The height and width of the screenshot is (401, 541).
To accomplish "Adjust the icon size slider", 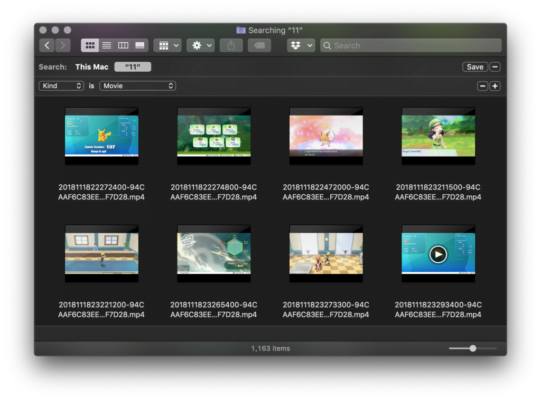I will (473, 348).
